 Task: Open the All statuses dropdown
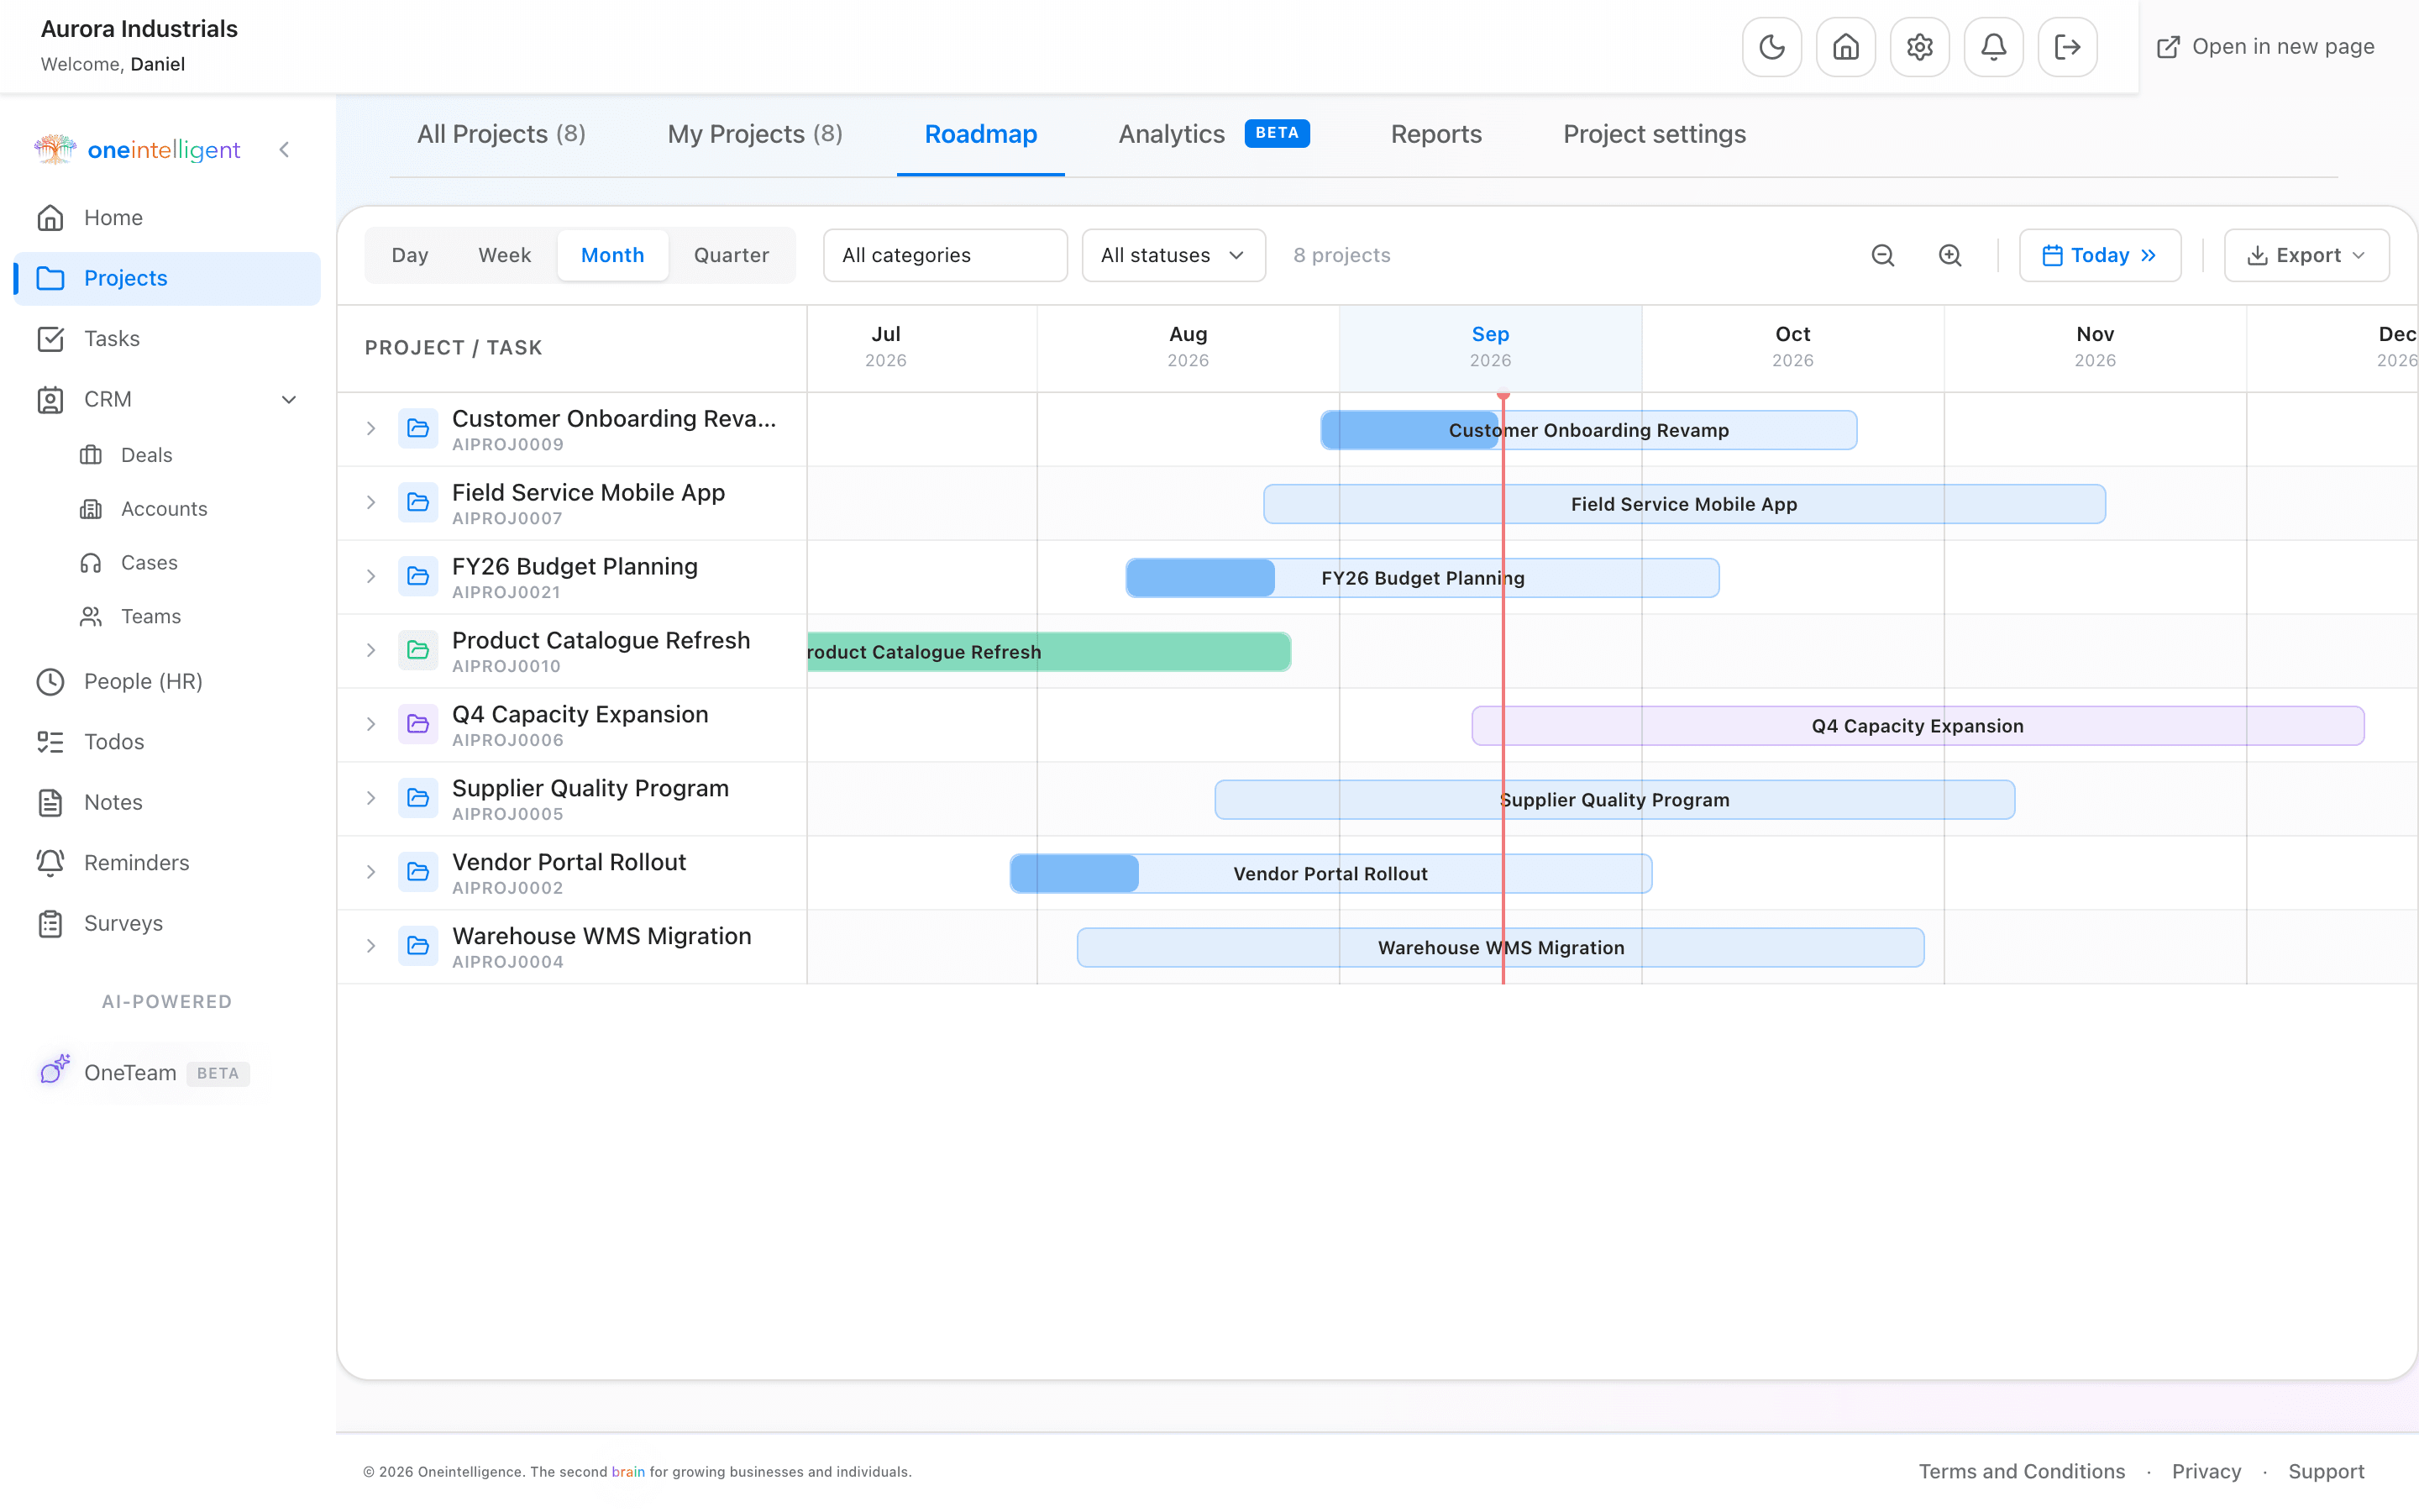1173,255
